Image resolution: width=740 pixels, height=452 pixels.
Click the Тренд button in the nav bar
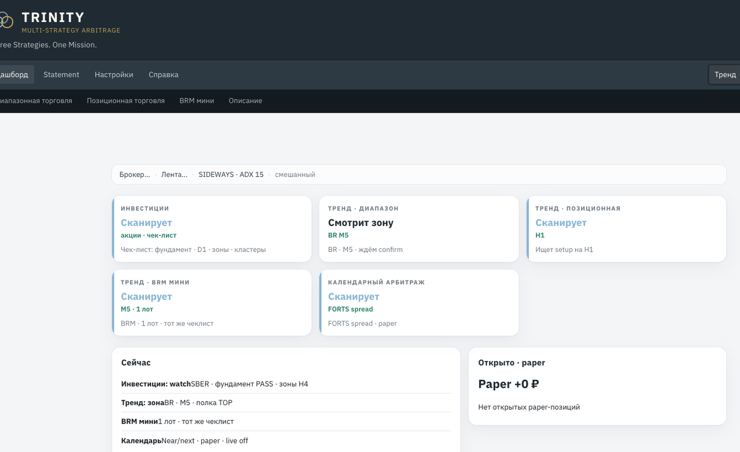[x=725, y=75]
